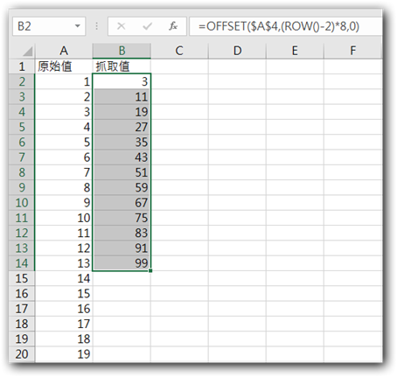Click cell B3 containing 11

(122, 97)
